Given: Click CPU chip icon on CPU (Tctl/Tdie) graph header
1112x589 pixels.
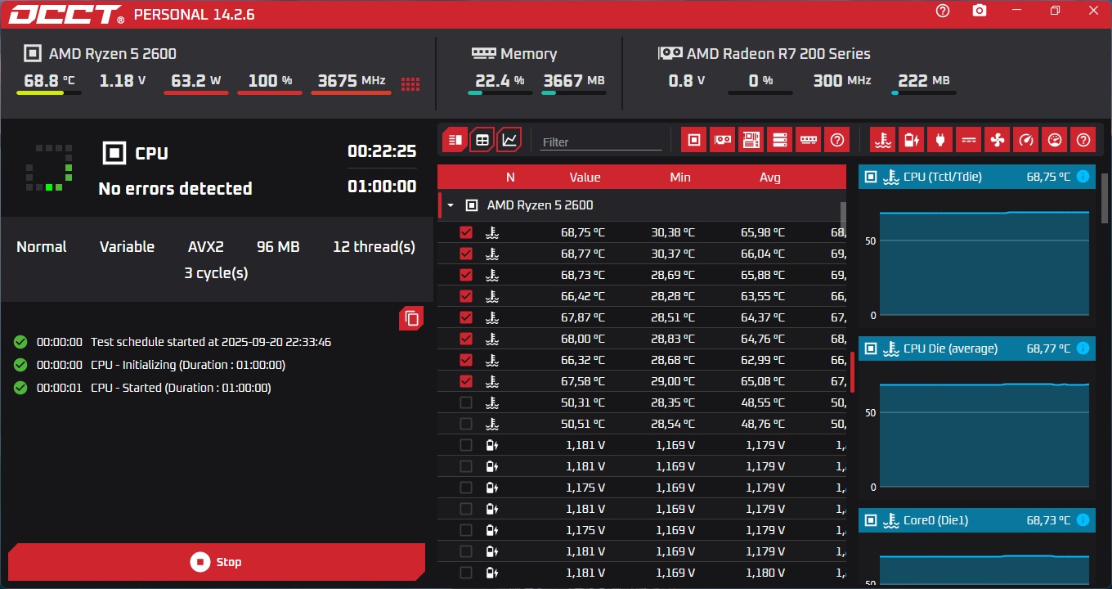Looking at the screenshot, I should coord(871,177).
